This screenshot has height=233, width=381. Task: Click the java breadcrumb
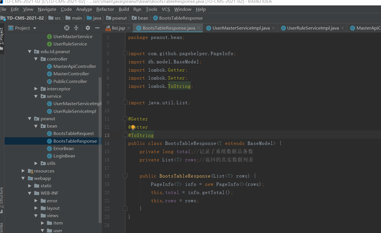pos(94,18)
